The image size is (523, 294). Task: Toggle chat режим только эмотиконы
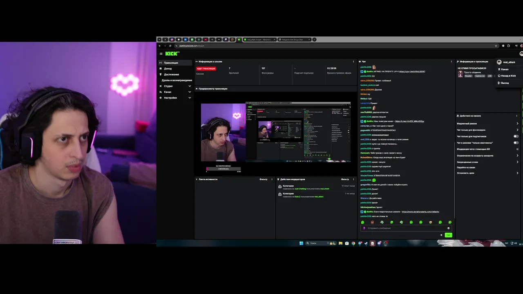516,143
